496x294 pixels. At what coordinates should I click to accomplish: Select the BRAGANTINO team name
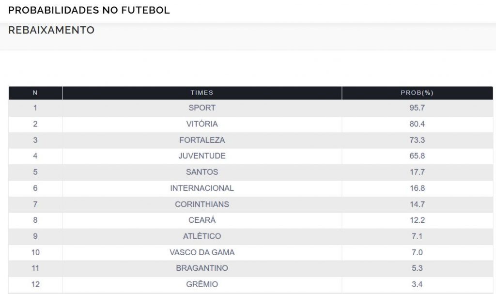202,268
